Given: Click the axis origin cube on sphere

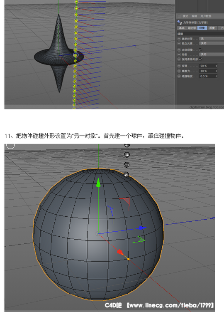Looking at the screenshot, I should pos(97,234).
